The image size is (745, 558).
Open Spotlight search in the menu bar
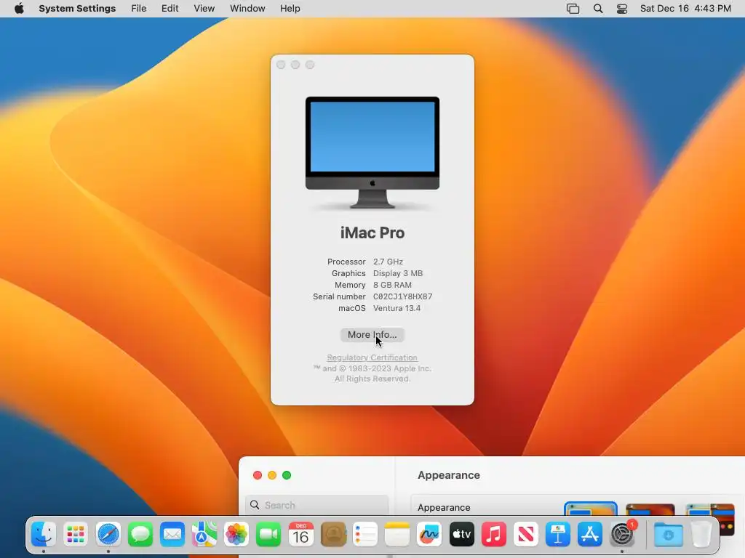pos(598,9)
